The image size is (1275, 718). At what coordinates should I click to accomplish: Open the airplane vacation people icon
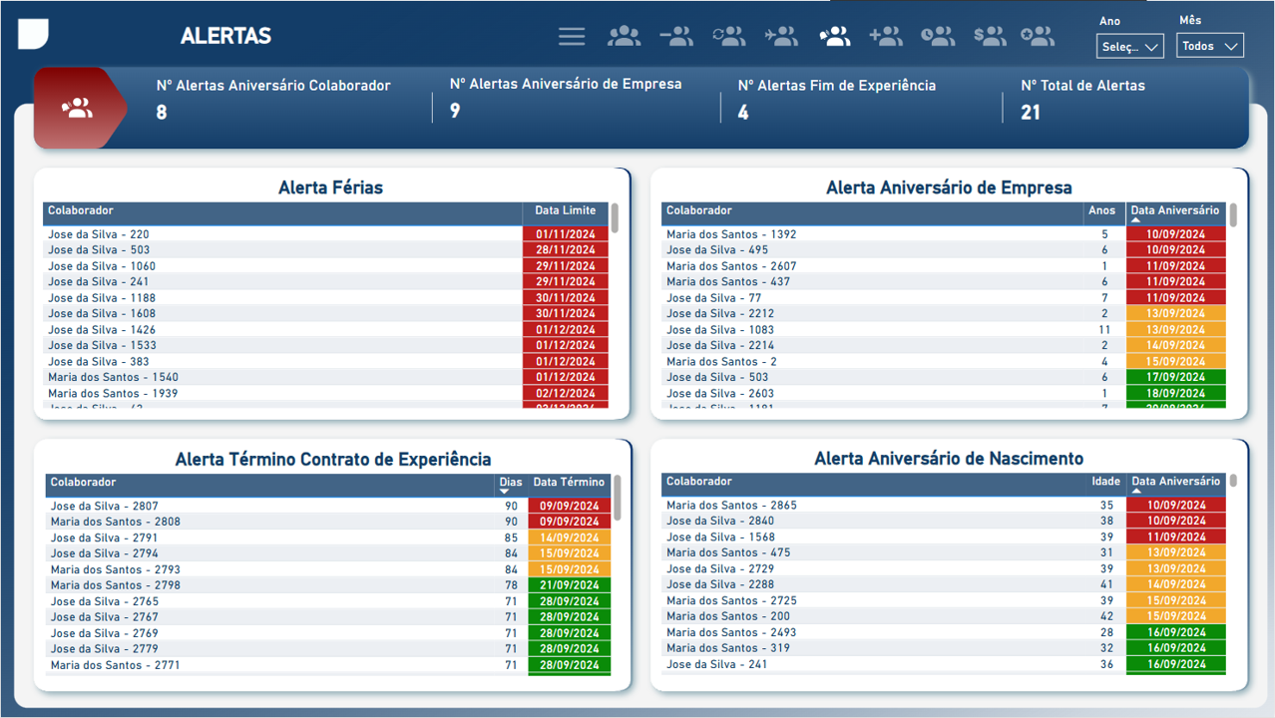781,37
